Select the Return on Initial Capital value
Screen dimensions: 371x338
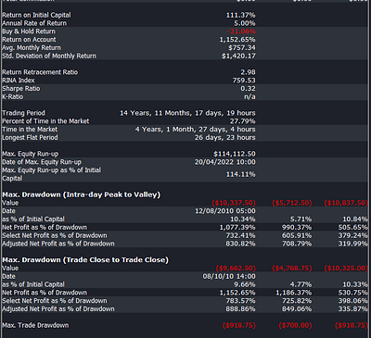pos(240,15)
